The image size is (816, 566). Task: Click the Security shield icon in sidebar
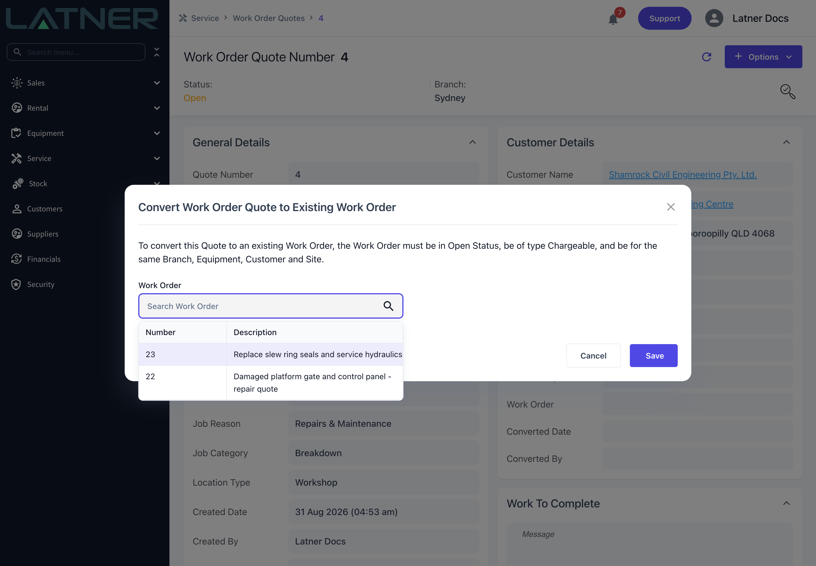tap(16, 284)
